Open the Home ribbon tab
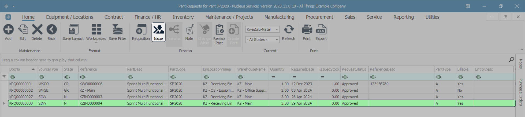Image resolution: width=525 pixels, height=117 pixels. click(28, 17)
